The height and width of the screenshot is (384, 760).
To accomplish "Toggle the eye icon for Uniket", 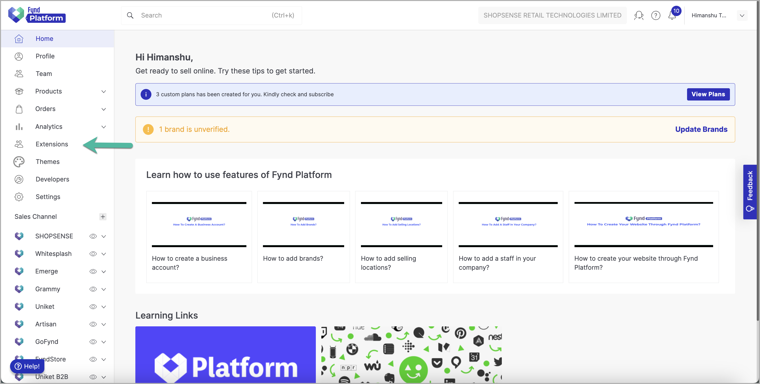I will pyautogui.click(x=93, y=307).
